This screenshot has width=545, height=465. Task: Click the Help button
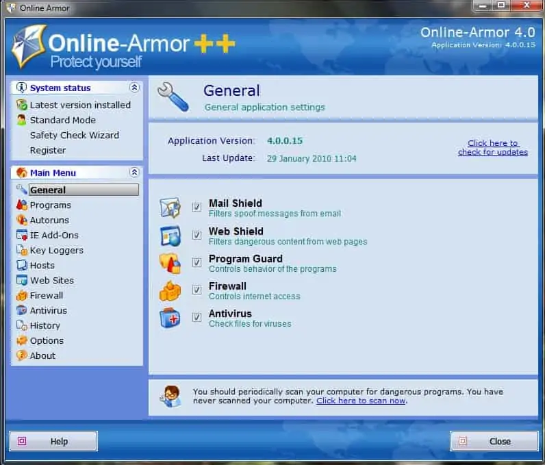(x=53, y=441)
